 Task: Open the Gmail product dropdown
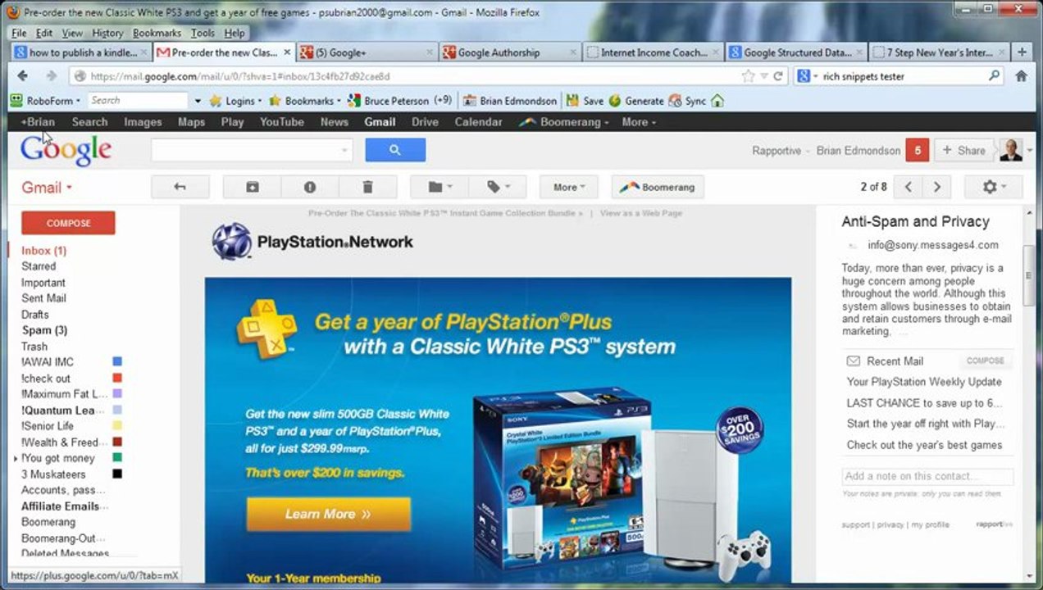[x=47, y=188]
